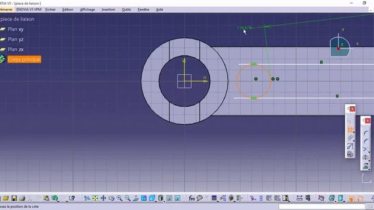
Task: Click the piece de liaison root node
Action: tap(17, 19)
